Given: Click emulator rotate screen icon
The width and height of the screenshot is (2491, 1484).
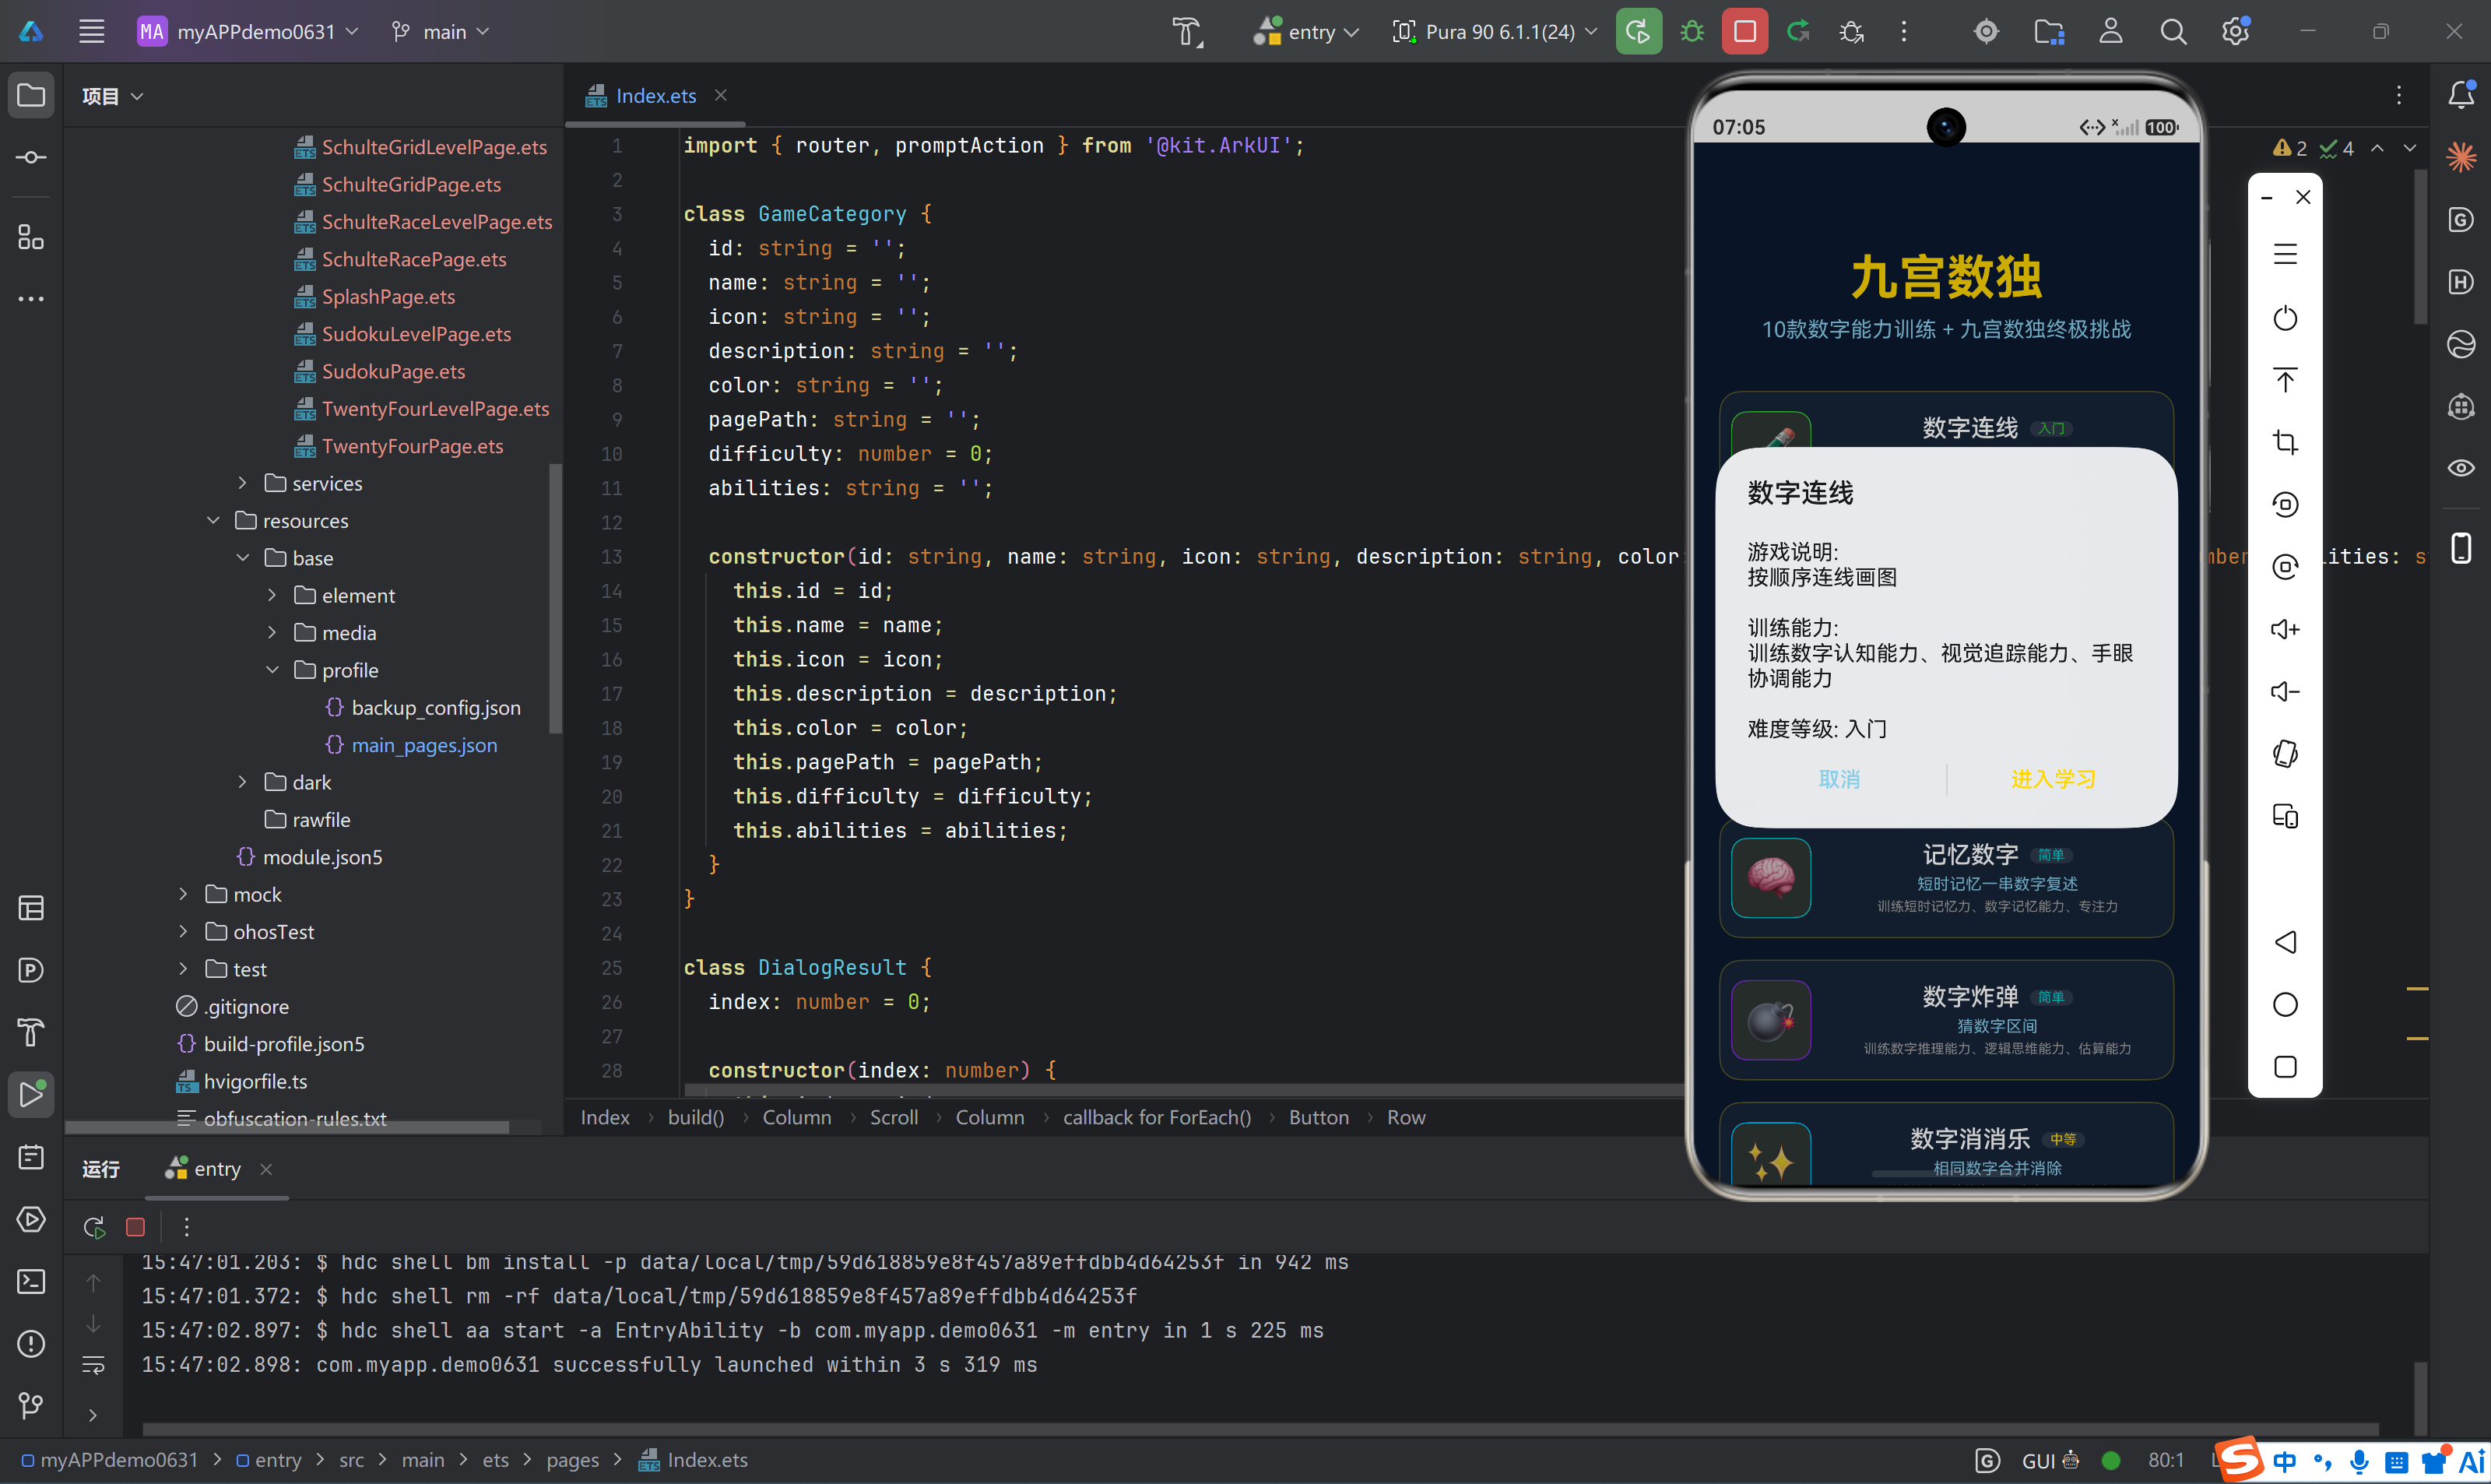Looking at the screenshot, I should click(x=2285, y=753).
